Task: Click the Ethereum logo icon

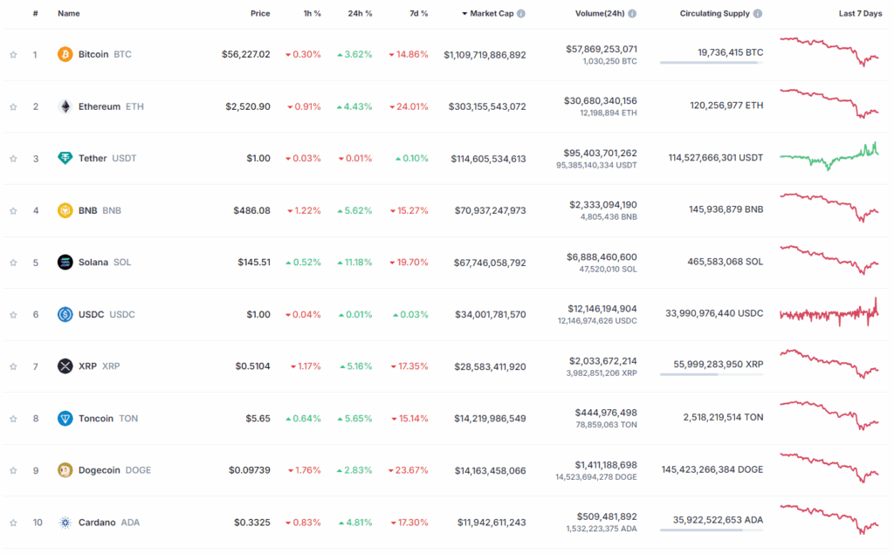Action: pyautogui.click(x=65, y=106)
